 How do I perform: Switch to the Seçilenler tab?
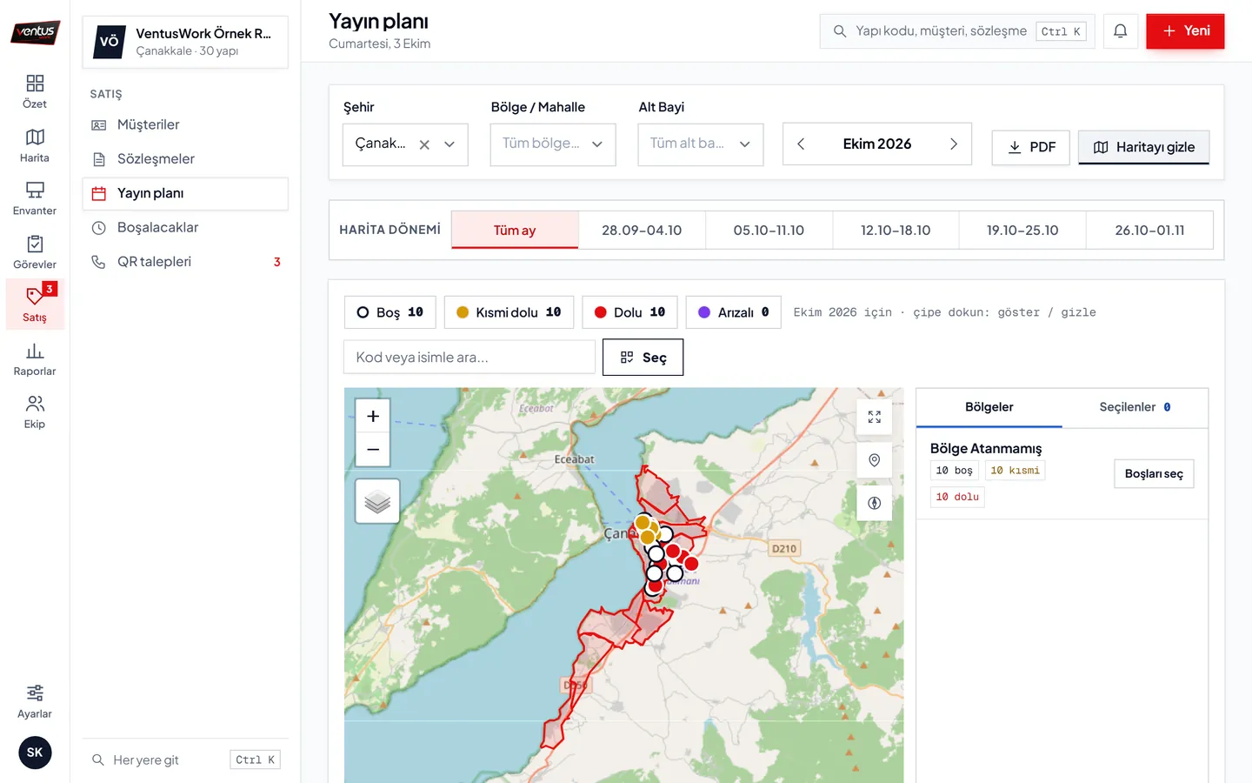(1135, 407)
